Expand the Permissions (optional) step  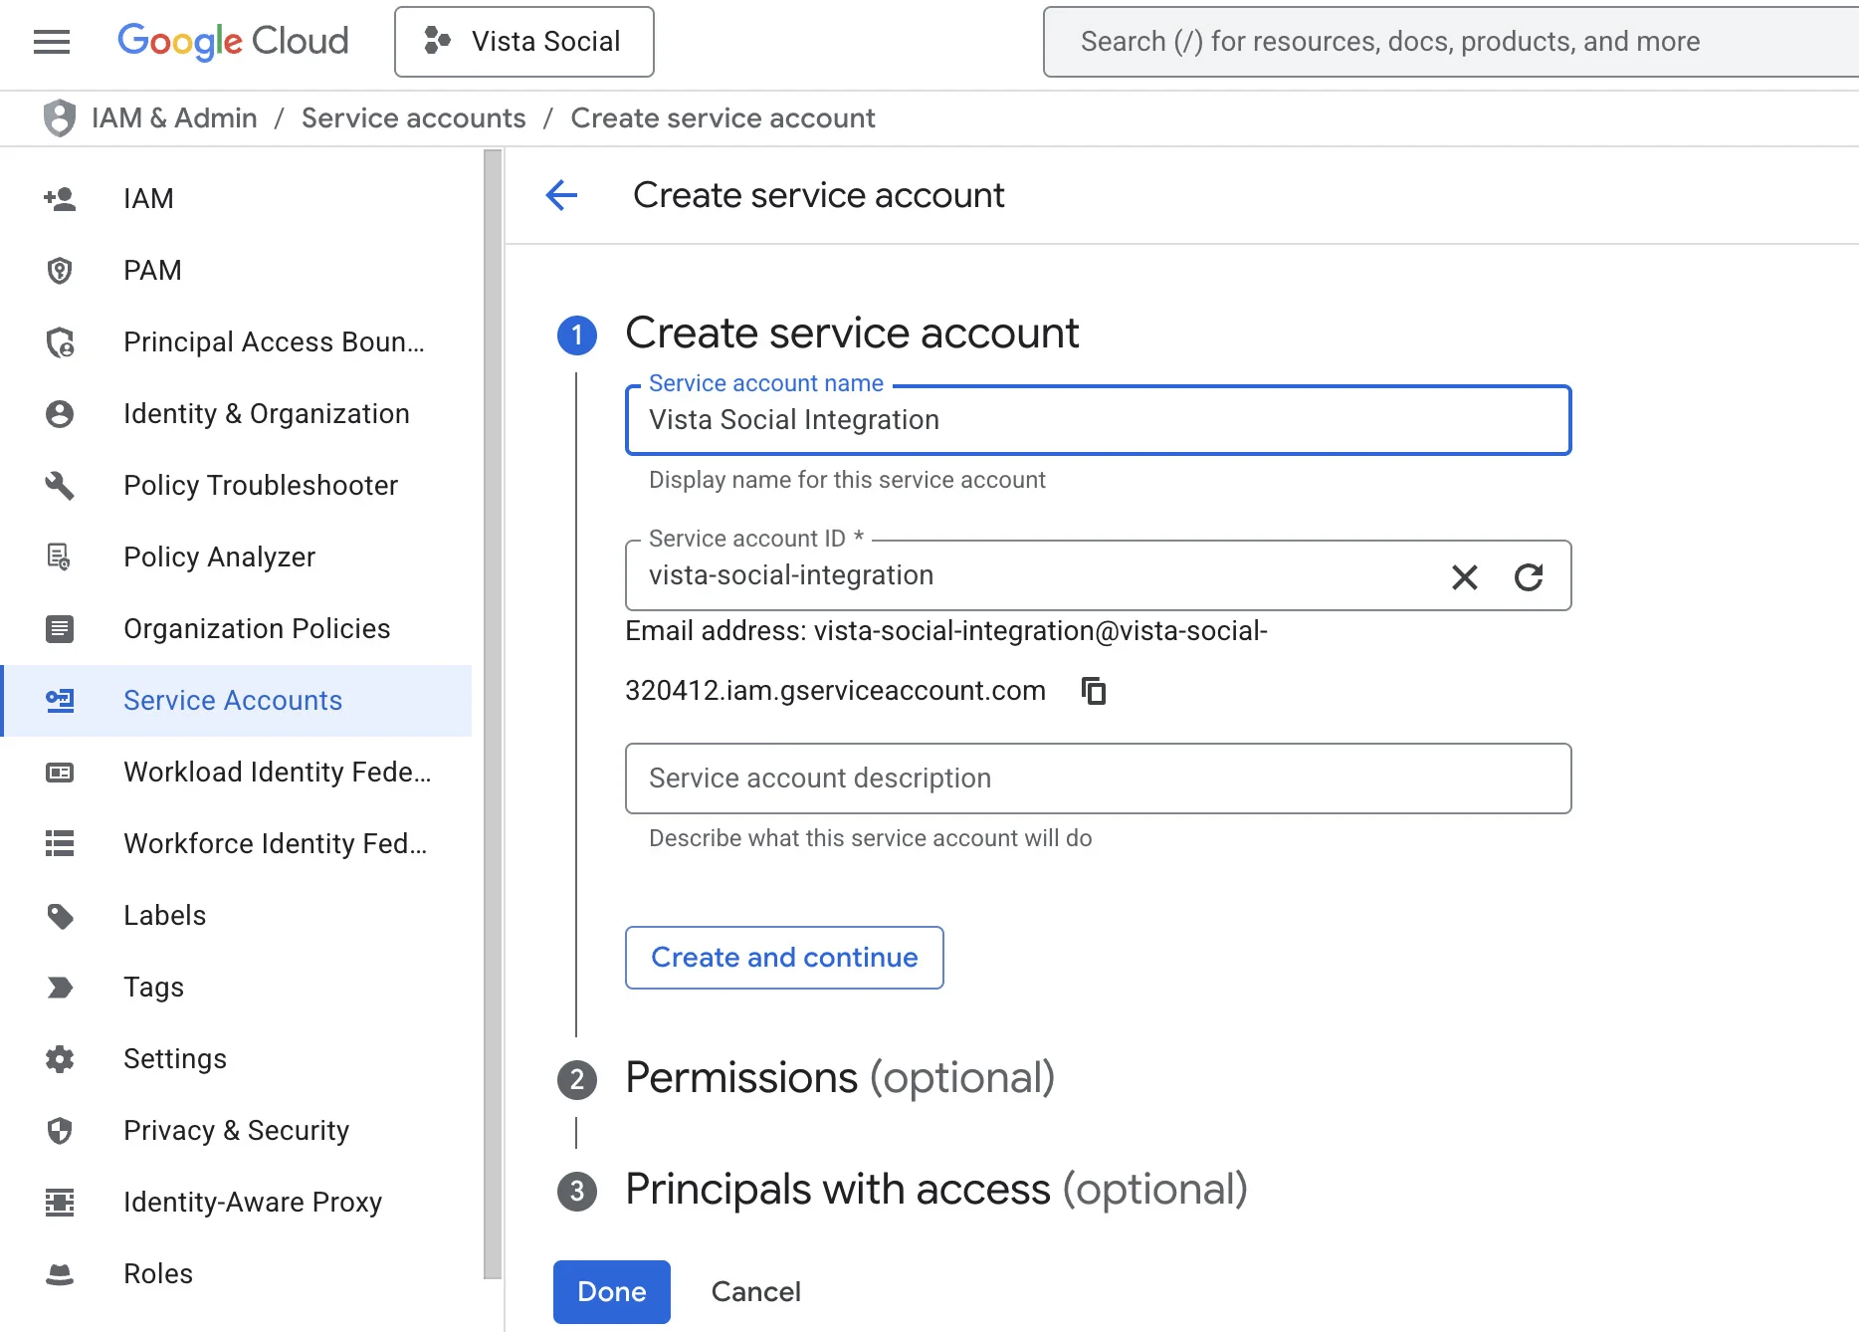coord(840,1078)
